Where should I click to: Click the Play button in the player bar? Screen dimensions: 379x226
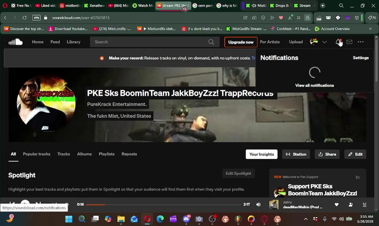pos(25,204)
